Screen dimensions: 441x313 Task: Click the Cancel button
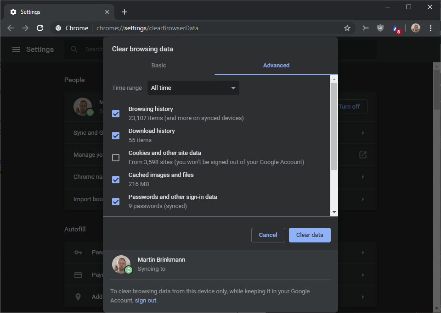pos(268,235)
